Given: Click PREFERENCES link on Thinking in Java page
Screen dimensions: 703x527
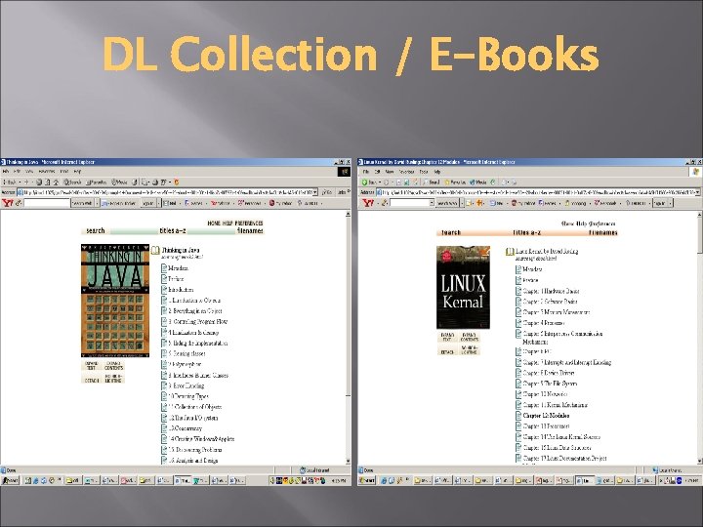Looking at the screenshot, I should [249, 223].
